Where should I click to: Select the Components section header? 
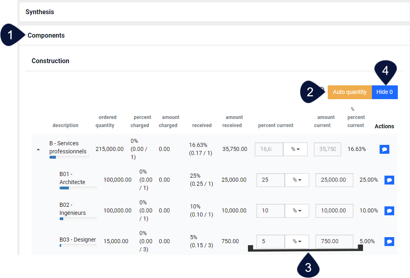[46, 35]
